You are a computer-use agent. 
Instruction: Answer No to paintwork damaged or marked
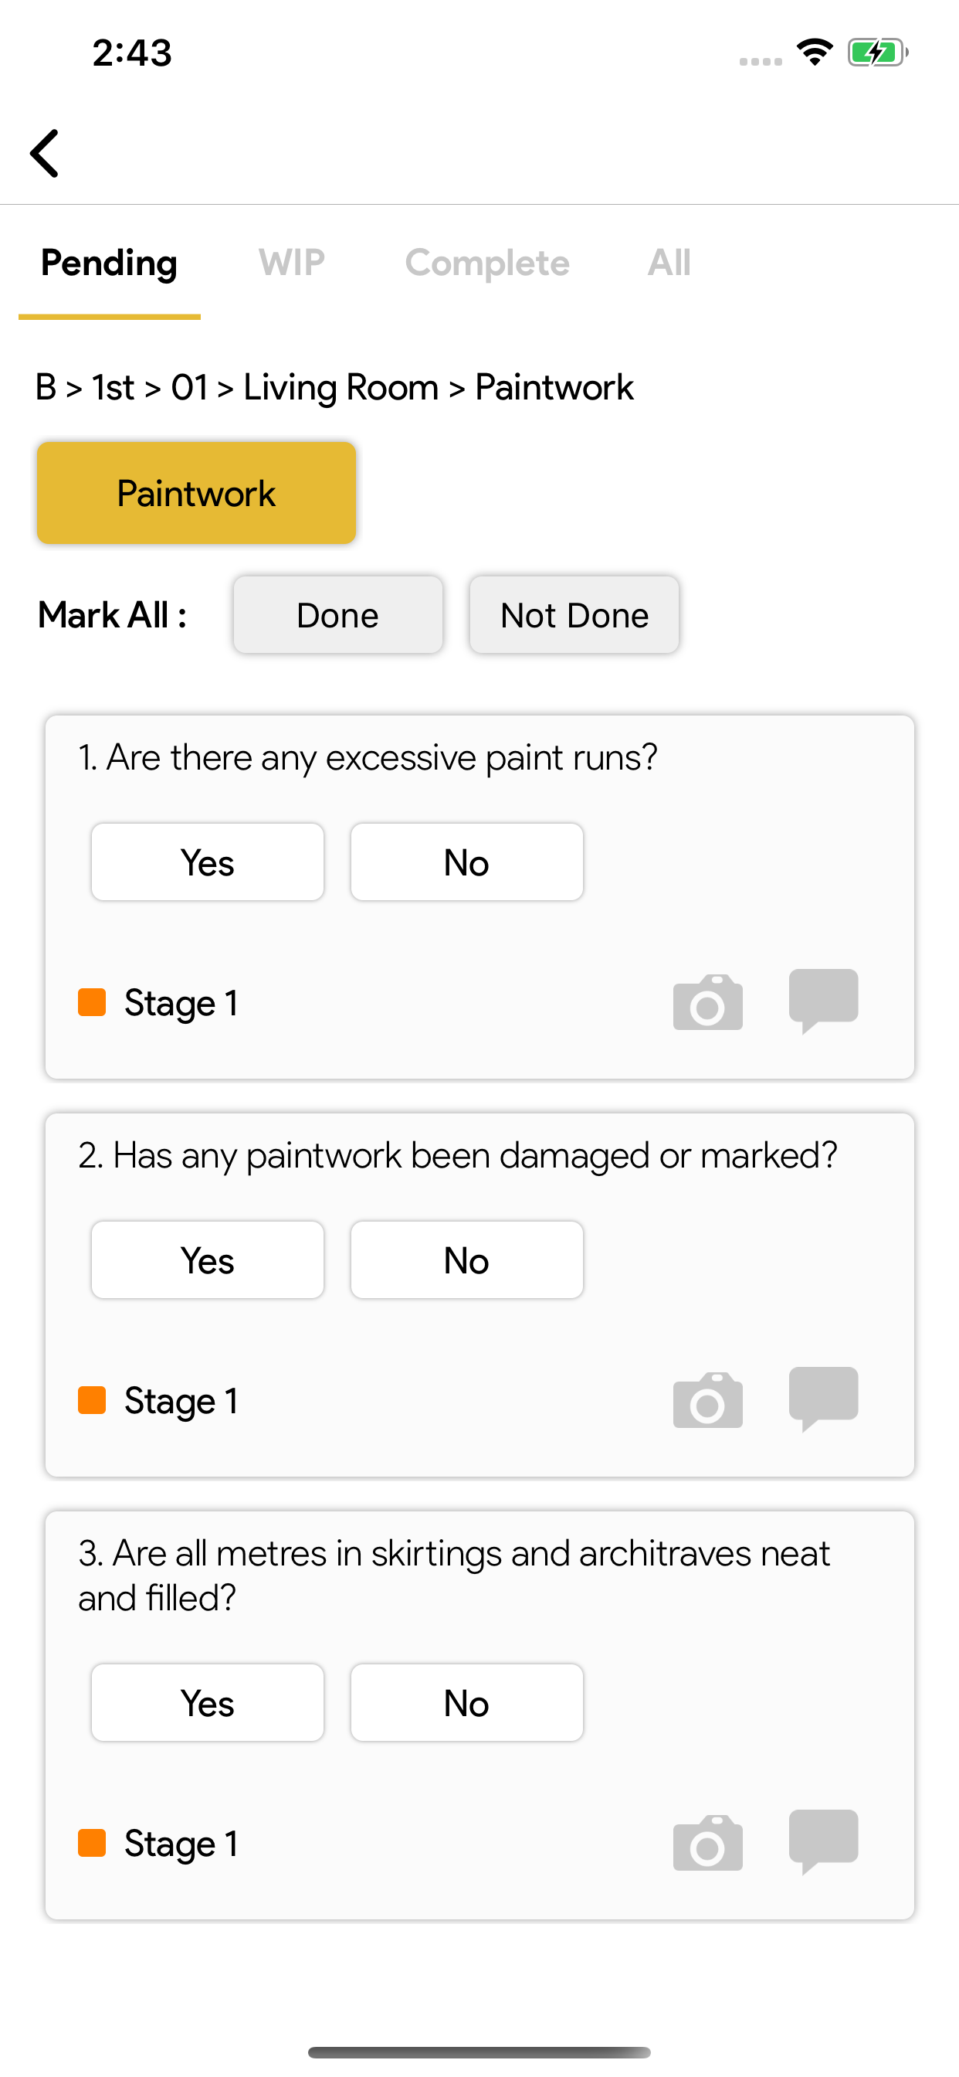[466, 1260]
